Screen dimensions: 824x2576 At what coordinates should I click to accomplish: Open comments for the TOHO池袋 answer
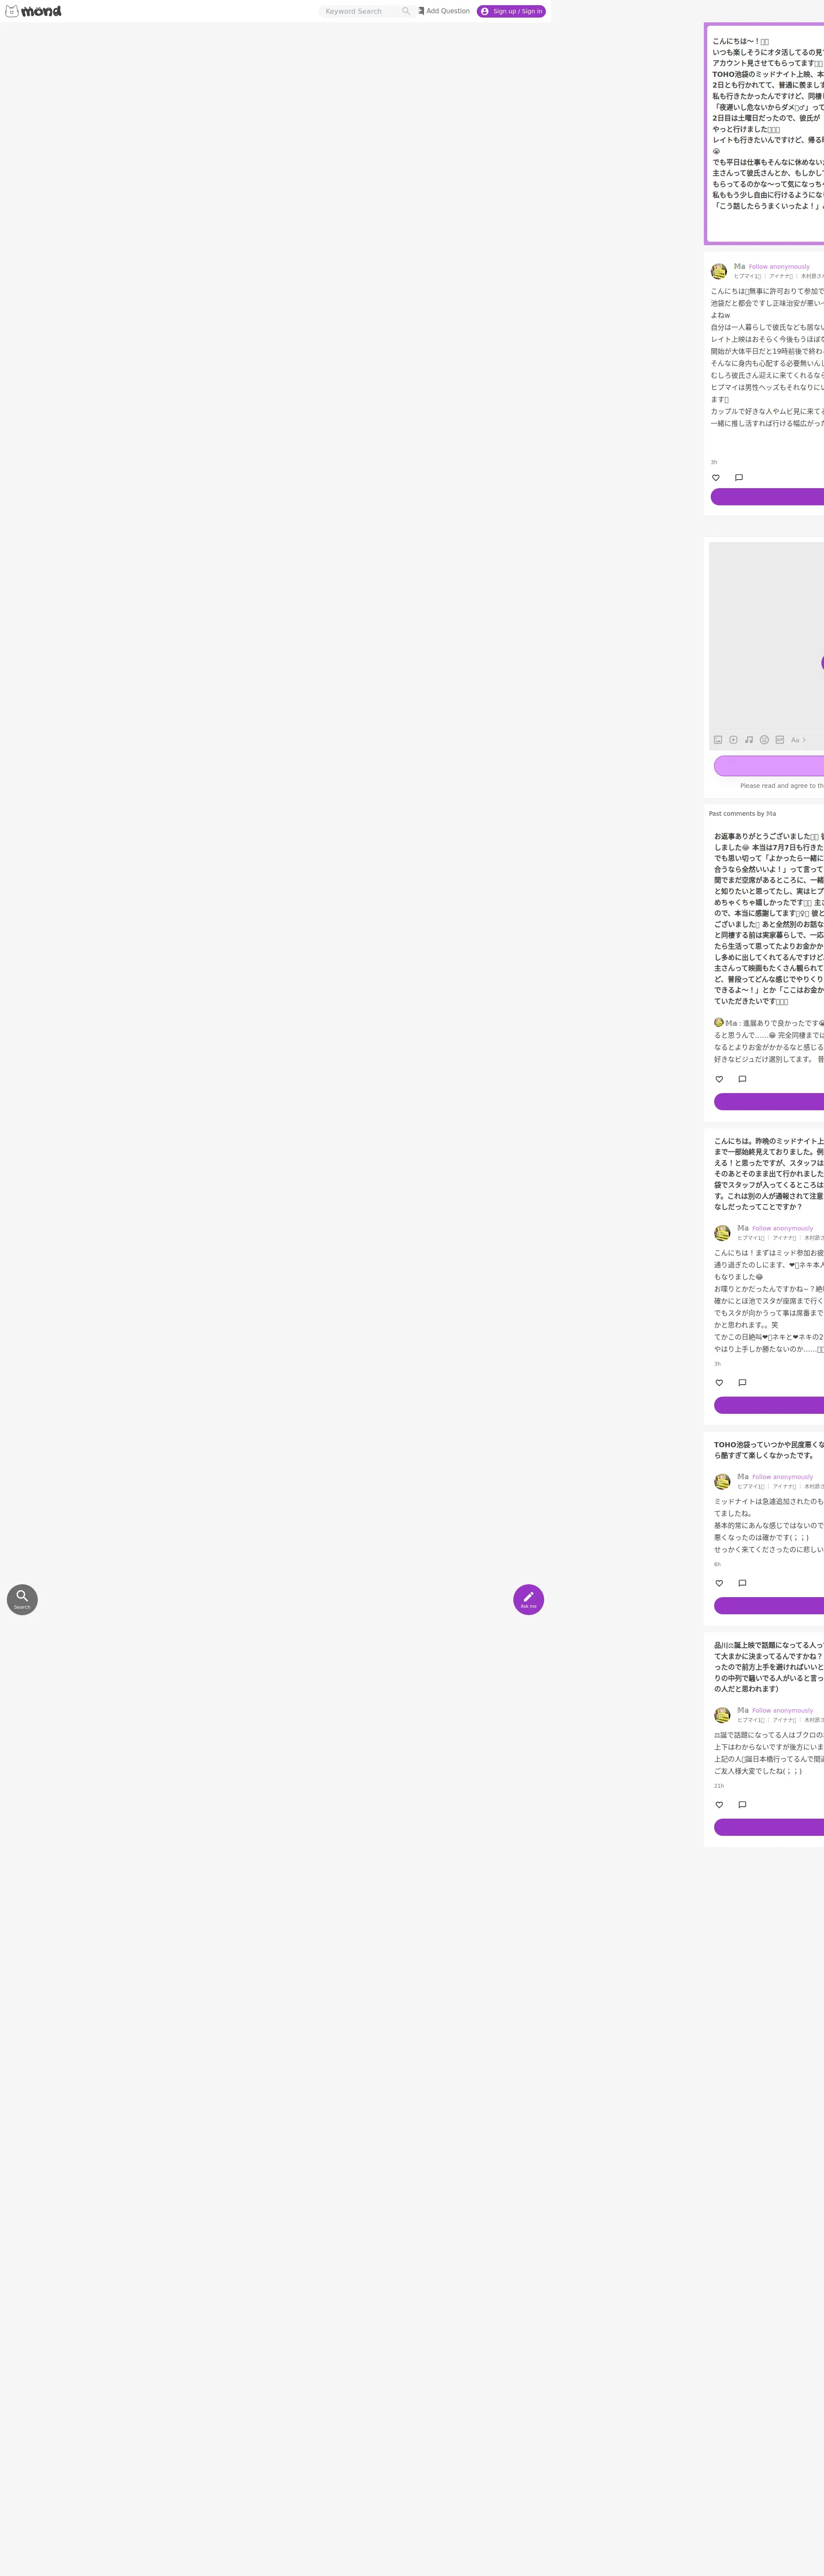[742, 1583]
